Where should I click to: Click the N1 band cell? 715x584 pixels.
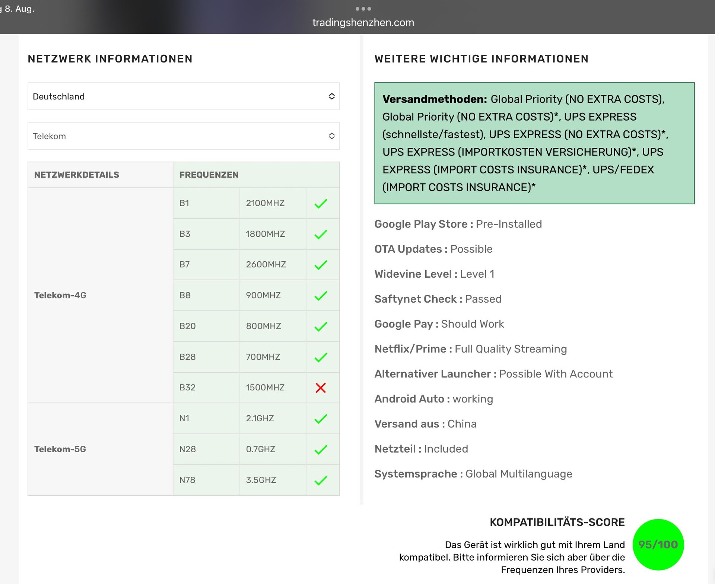206,418
